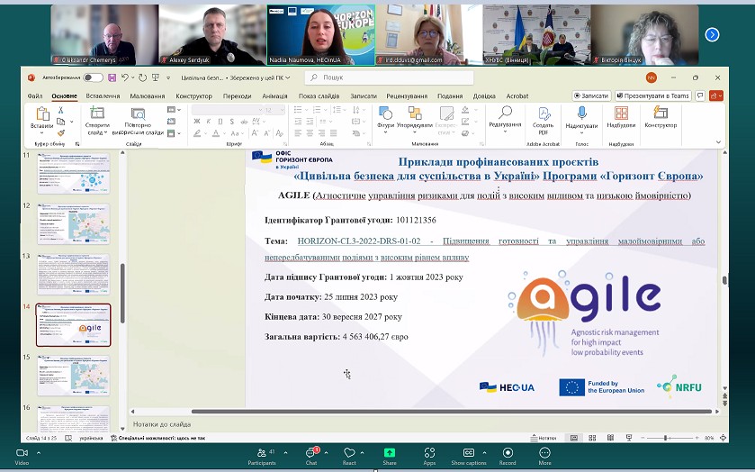Open the Comments speech bubble icon
This screenshot has width=755, height=472.
click(700, 96)
